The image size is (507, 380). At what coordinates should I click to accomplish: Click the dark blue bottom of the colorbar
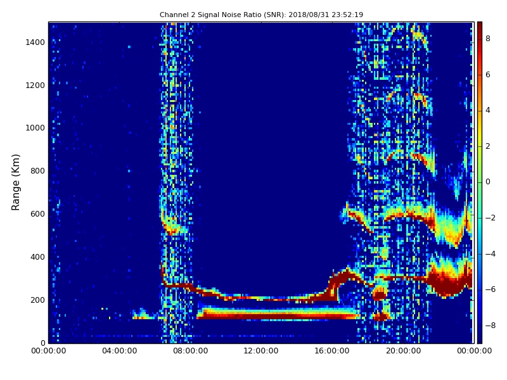(x=480, y=336)
